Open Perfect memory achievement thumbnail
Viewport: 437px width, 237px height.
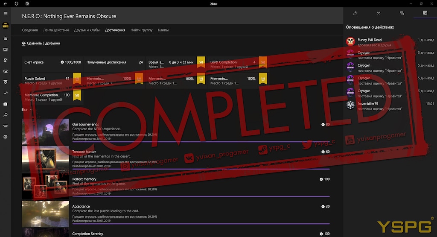click(45, 186)
